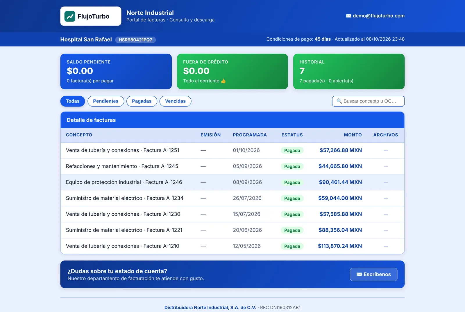Viewport: 465px width, 312px height.
Task: Show all invoices with Todas tab
Action: click(x=73, y=101)
